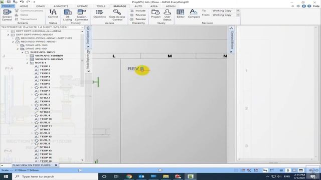Viewport: 321px width, 180px height.
Task: Open the Claimlists tool
Action: [x=99, y=14]
